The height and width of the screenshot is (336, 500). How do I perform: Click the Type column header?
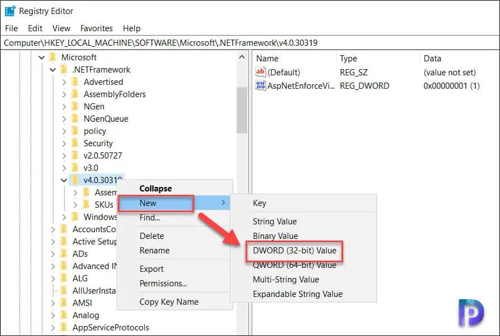click(x=348, y=59)
